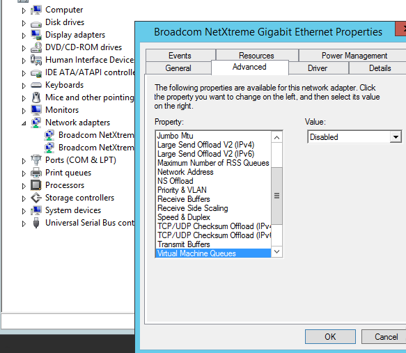Switch to the General tab
406x353 pixels.
click(178, 68)
